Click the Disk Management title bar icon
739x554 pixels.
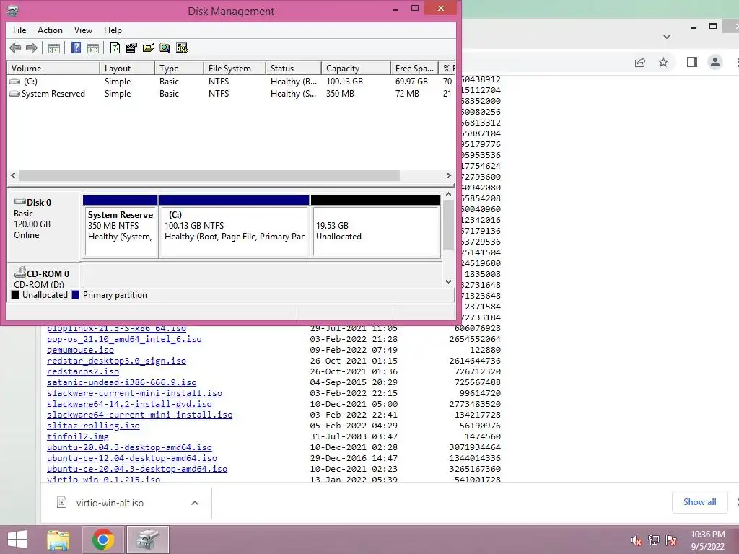click(x=13, y=10)
